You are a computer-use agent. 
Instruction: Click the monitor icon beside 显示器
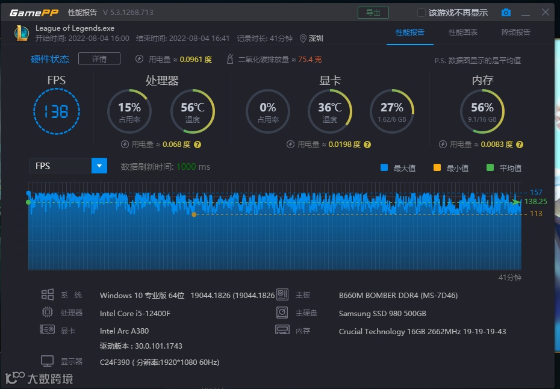pyautogui.click(x=47, y=361)
